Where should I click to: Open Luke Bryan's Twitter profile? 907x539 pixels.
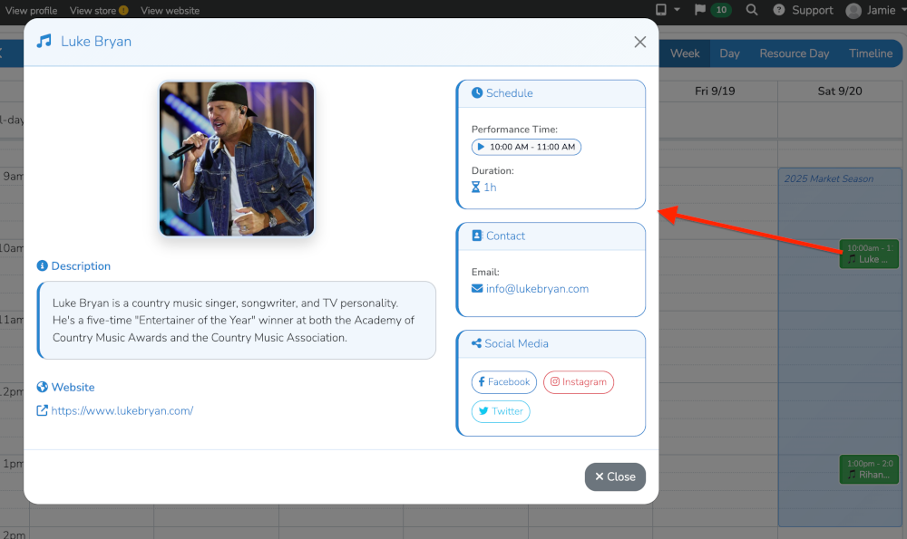(501, 411)
